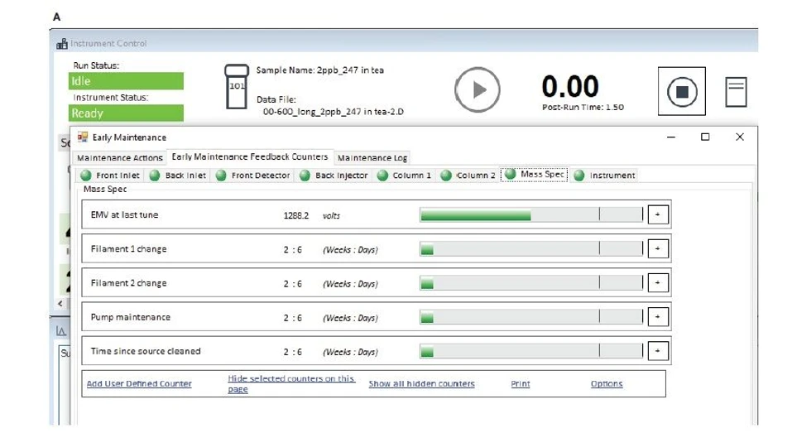Click the Add User Defined Counter link
792x433 pixels.
coord(139,383)
